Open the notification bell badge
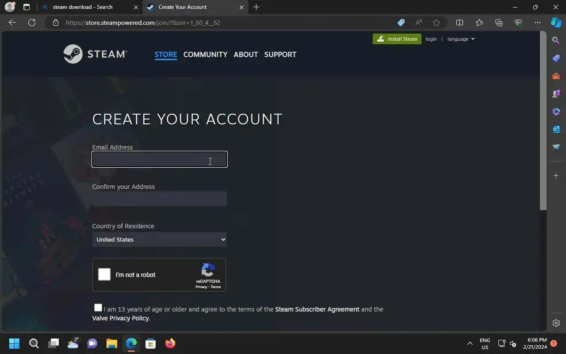Image resolution: width=566 pixels, height=354 pixels. 554,343
